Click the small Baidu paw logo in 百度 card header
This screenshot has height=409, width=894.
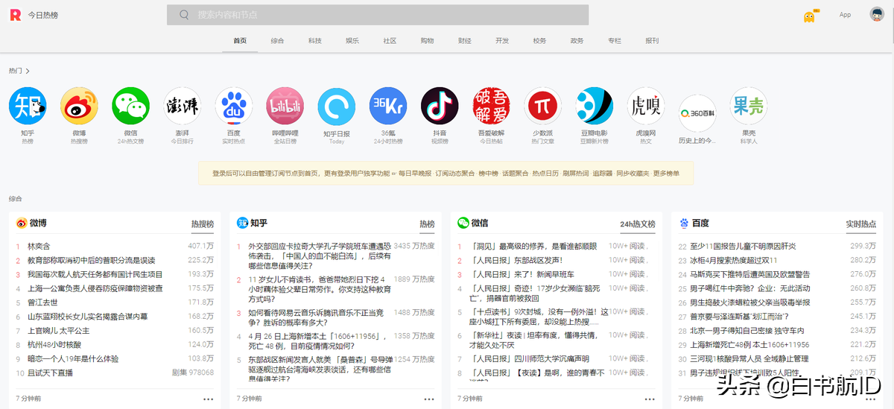(x=684, y=223)
